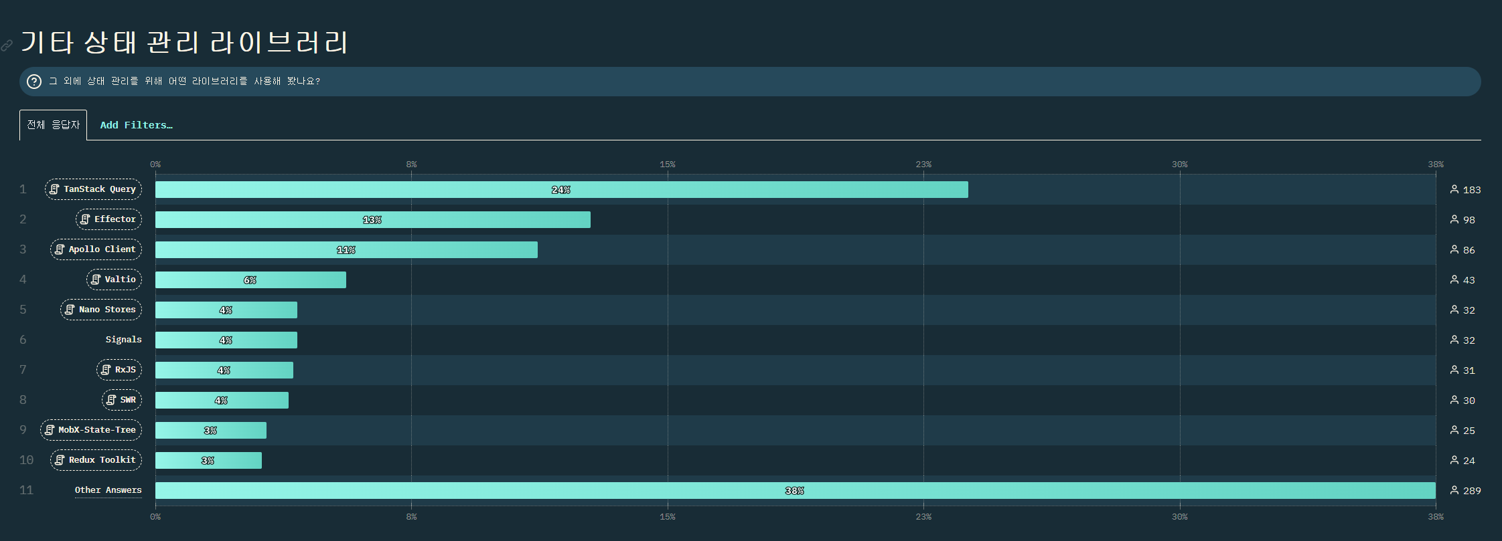Click the question mark help icon
This screenshot has width=1502, height=541.
34,82
